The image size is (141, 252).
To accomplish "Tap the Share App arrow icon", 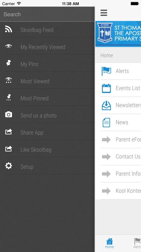I will pos(8,132).
